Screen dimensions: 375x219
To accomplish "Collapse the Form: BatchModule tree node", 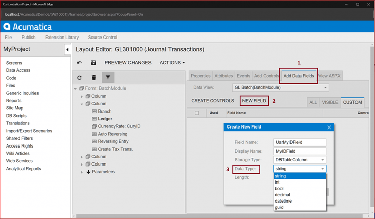I will pos(76,89).
